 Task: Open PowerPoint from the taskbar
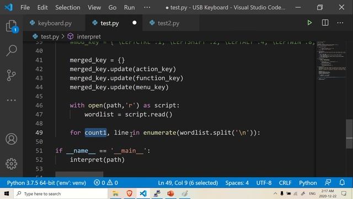coord(170,193)
